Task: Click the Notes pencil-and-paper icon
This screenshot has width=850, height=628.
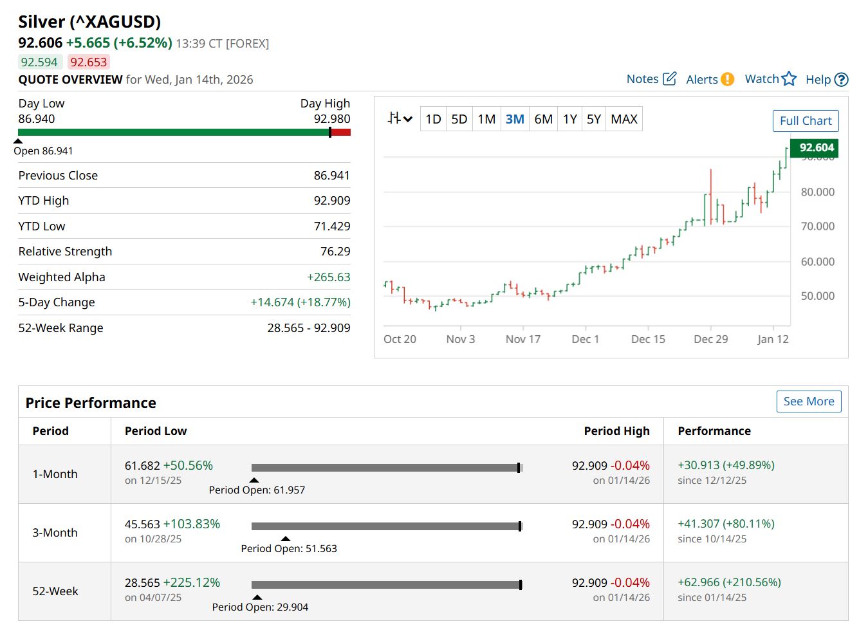Action: (x=670, y=78)
